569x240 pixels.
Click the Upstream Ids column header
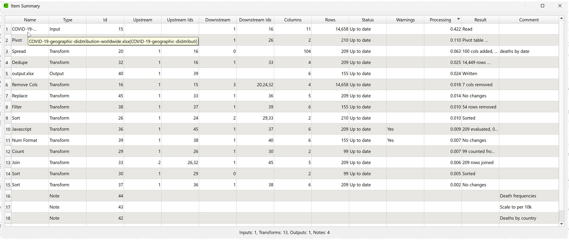(x=180, y=20)
